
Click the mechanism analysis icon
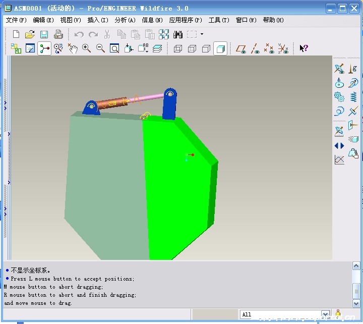pos(339,131)
